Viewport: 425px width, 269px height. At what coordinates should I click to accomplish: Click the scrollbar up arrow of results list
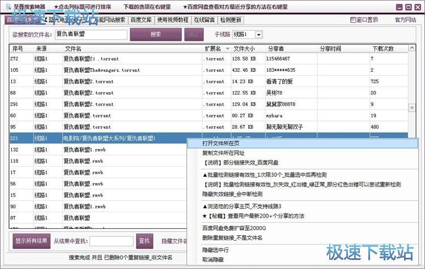[412, 48]
